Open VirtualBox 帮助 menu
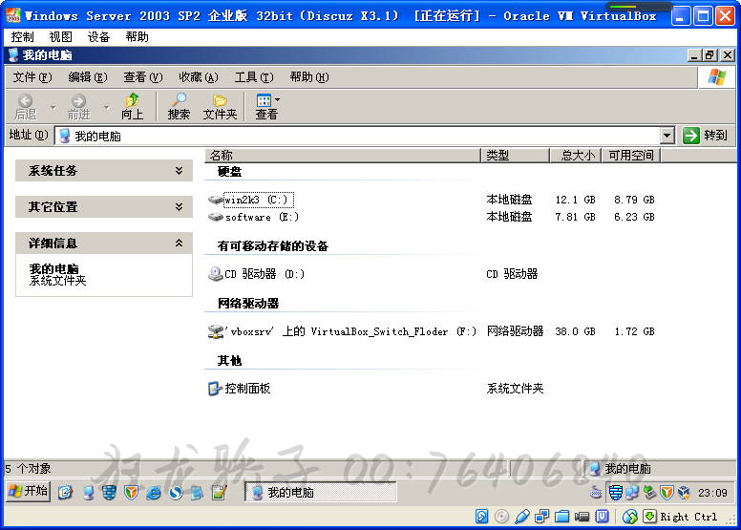This screenshot has width=741, height=530. click(x=138, y=37)
